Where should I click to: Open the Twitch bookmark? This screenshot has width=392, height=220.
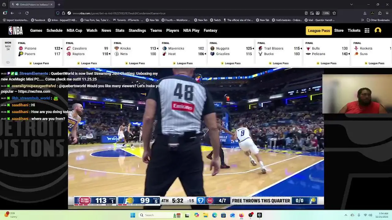coord(215,20)
